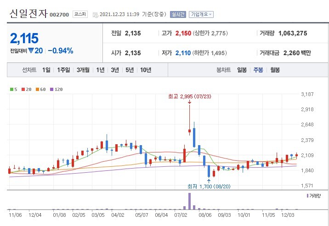Click the 거래량 volume legend
The height and width of the screenshot is (226, 329).
tap(314, 196)
